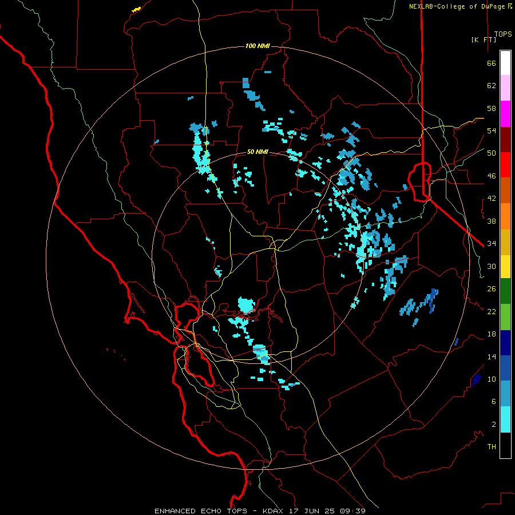Click the legend value "54"
Screen dimensions: 515x515
click(492, 130)
